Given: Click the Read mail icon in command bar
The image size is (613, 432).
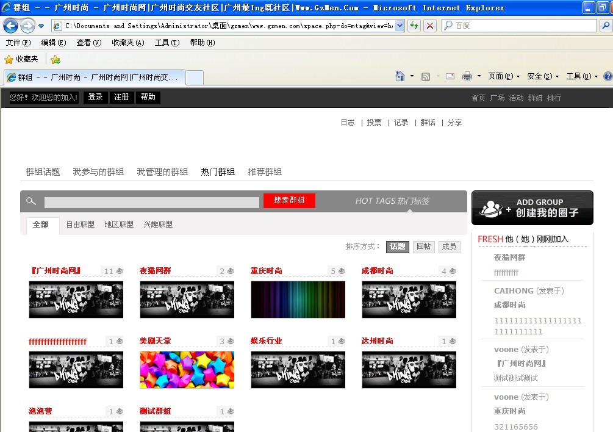Looking at the screenshot, I should tap(450, 76).
